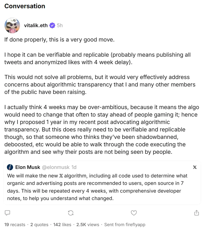The width and height of the screenshot is (204, 228).
Task: Click the Sent from fireflyapp label
Action: 125,225
